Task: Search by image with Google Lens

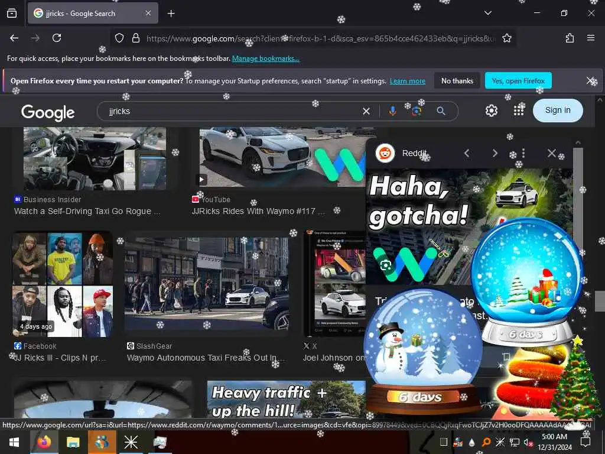Action: (417, 111)
